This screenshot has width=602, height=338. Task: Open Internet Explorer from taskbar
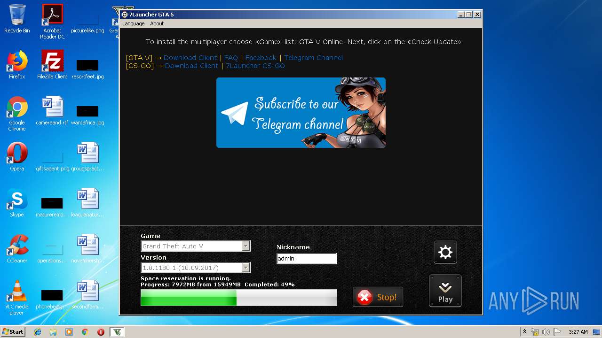[x=38, y=331]
